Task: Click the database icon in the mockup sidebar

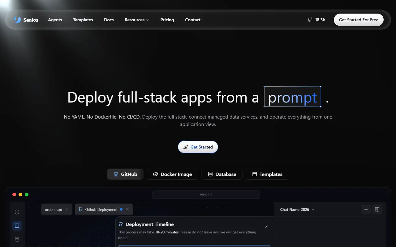Action: (17, 239)
